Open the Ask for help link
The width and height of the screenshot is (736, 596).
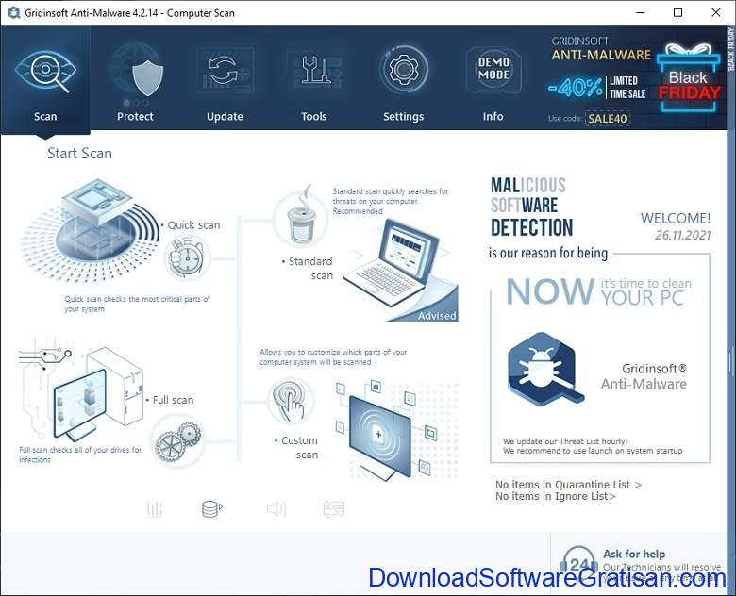point(634,554)
